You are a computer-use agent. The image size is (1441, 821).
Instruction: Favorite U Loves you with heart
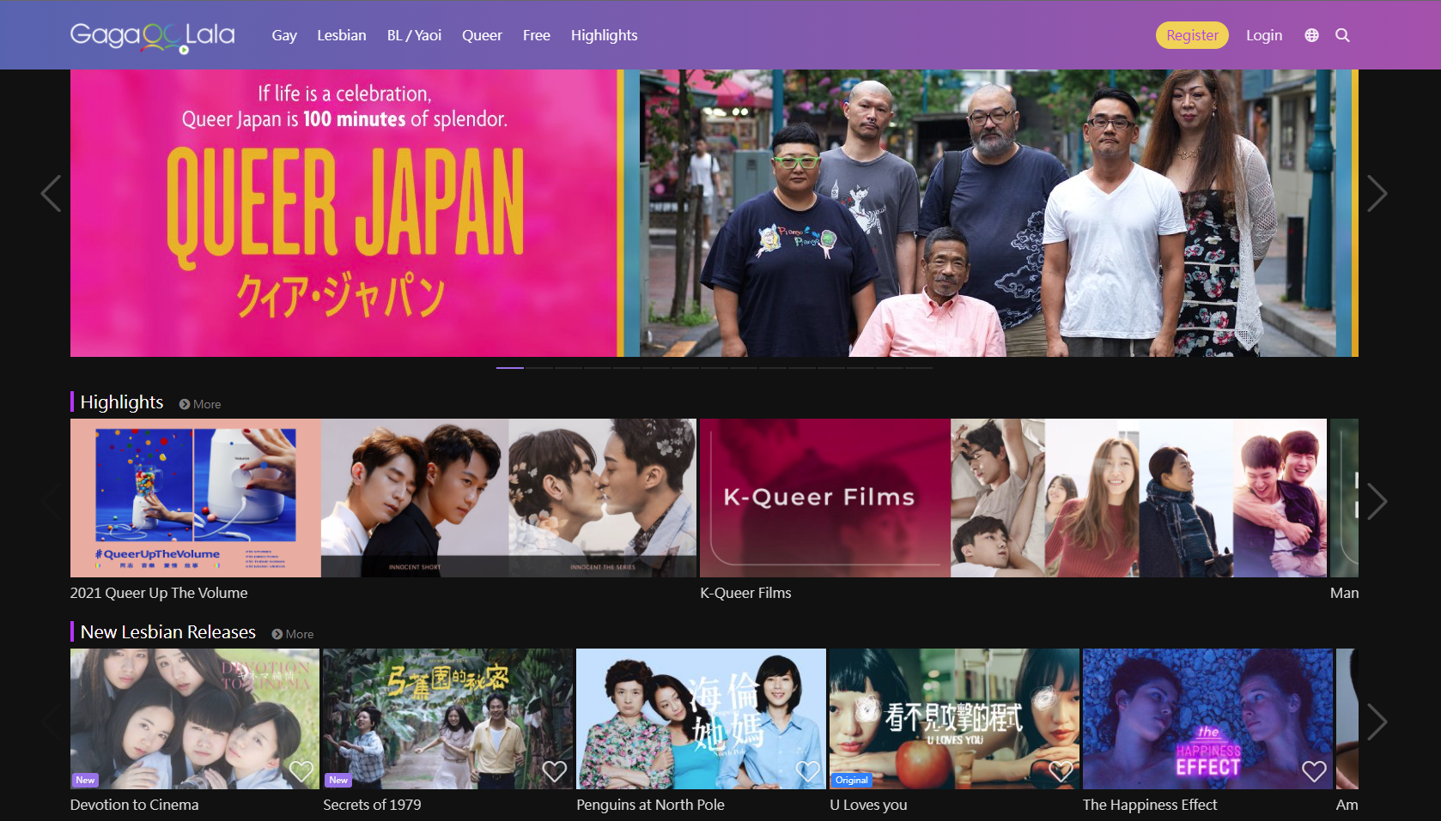[1061, 771]
